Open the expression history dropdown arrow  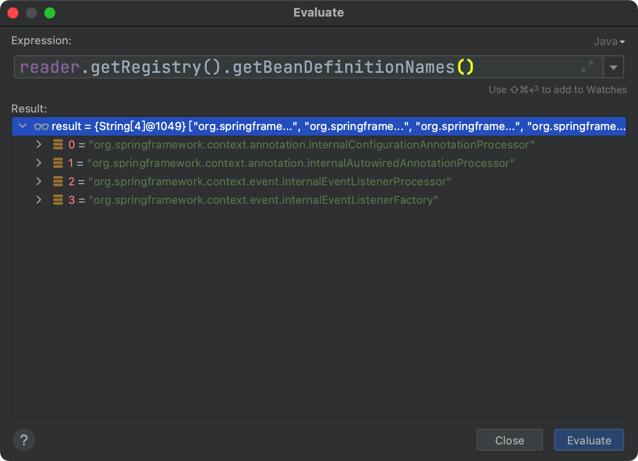pos(614,67)
